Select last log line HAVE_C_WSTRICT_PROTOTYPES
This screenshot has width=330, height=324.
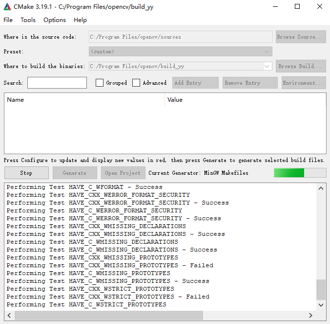86,304
